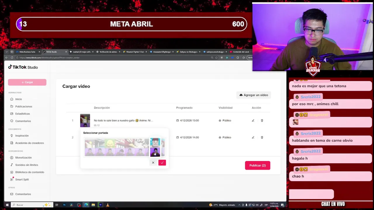Click the taskbar weather widget
Screen dimensions: 374x210
(222, 205)
